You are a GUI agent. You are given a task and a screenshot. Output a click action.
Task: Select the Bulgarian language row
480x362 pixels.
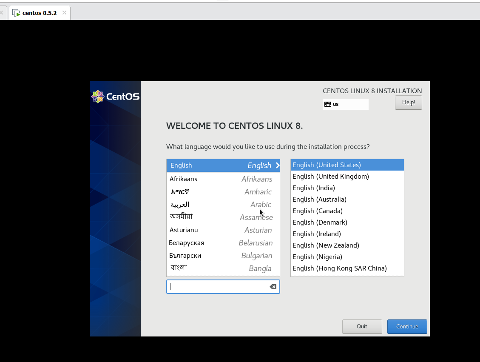pos(223,256)
